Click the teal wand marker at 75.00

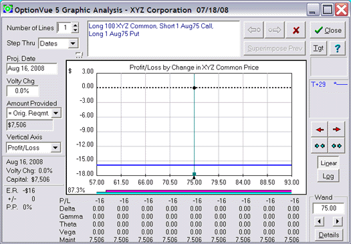pyautogui.click(x=194, y=174)
